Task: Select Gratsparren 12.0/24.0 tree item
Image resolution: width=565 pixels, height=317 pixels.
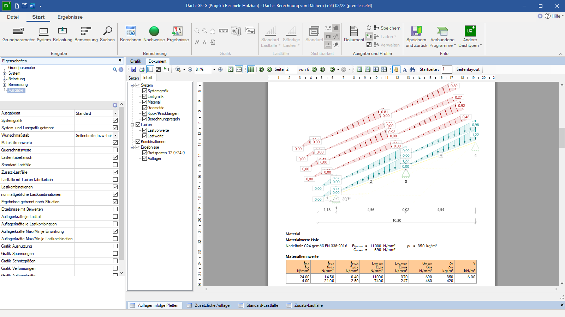Action: click(166, 153)
